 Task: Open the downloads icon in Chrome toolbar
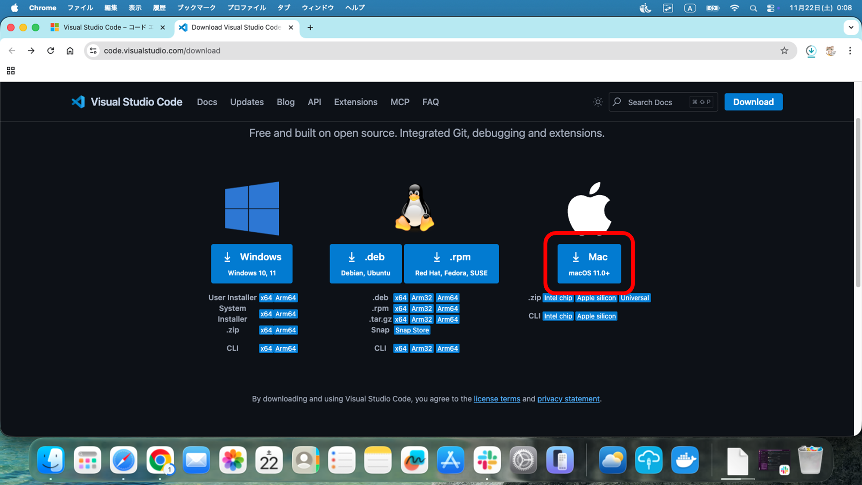[x=811, y=50]
